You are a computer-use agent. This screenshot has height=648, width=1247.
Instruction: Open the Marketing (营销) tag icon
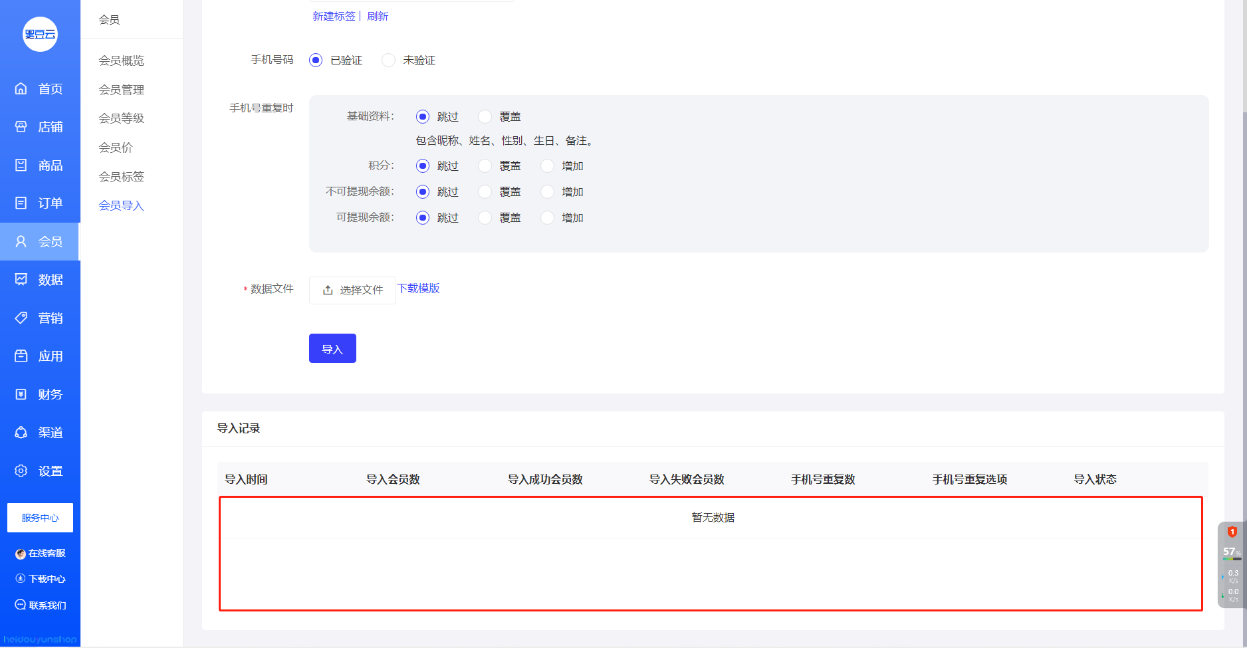[21, 318]
